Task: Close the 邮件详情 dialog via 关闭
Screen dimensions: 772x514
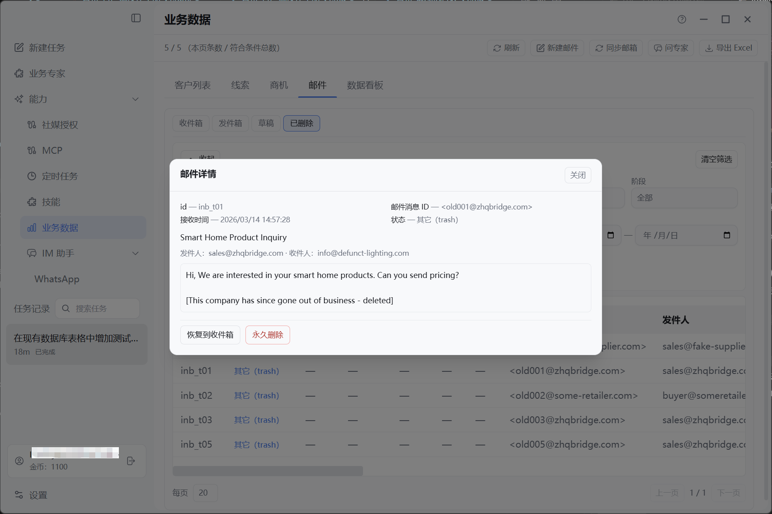Action: pos(578,175)
